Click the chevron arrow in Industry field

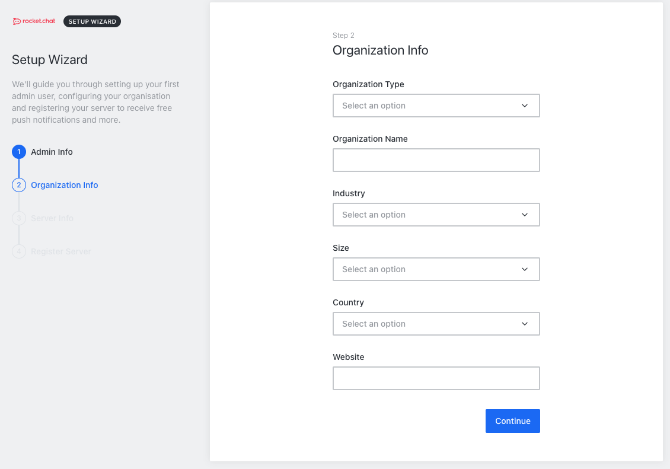click(x=525, y=215)
